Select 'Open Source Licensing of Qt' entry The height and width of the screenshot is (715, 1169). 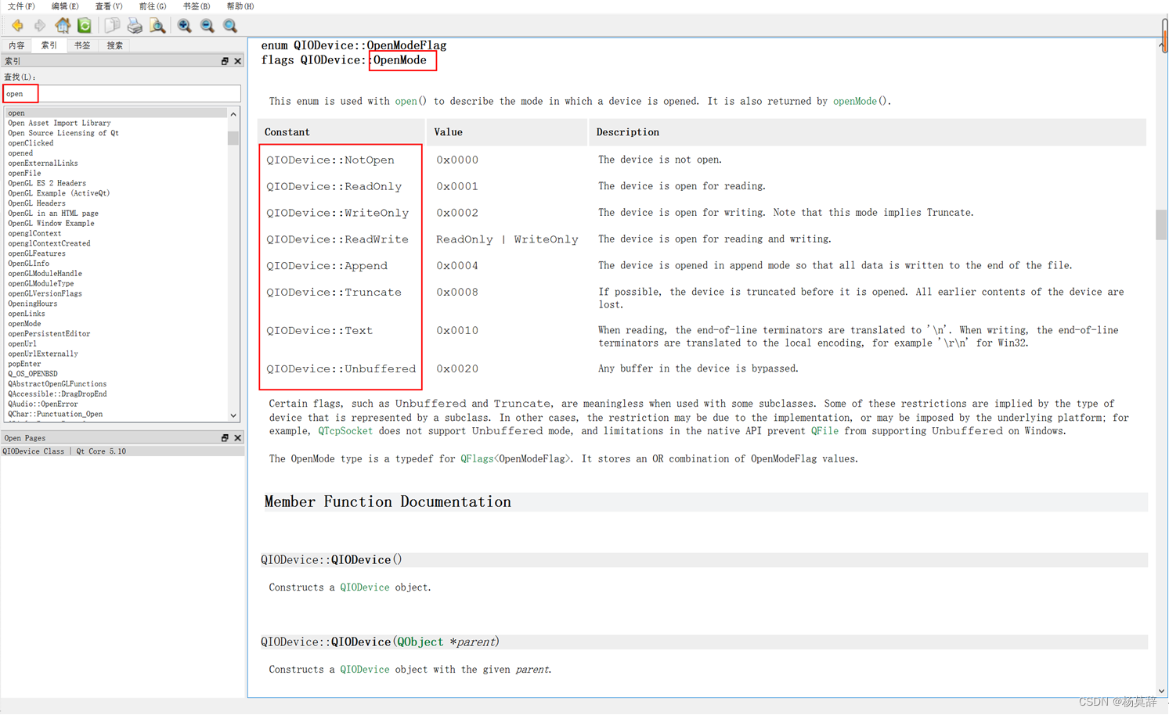pyautogui.click(x=63, y=133)
